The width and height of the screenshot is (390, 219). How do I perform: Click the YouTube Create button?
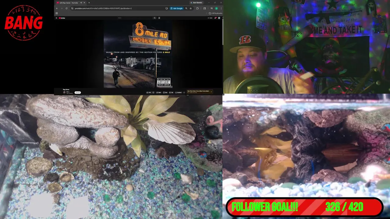(210, 18)
